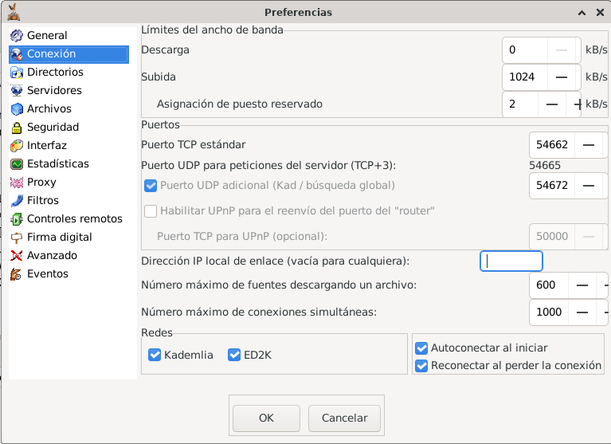Click the Cancelar button
Screen dimensions: 611x444
pos(344,418)
